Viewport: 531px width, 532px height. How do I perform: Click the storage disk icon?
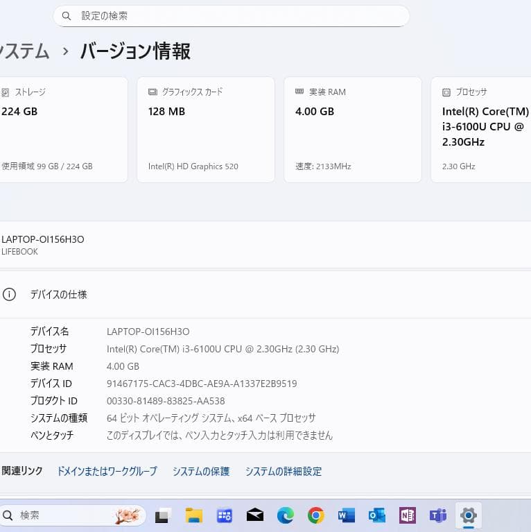pyautogui.click(x=5, y=92)
